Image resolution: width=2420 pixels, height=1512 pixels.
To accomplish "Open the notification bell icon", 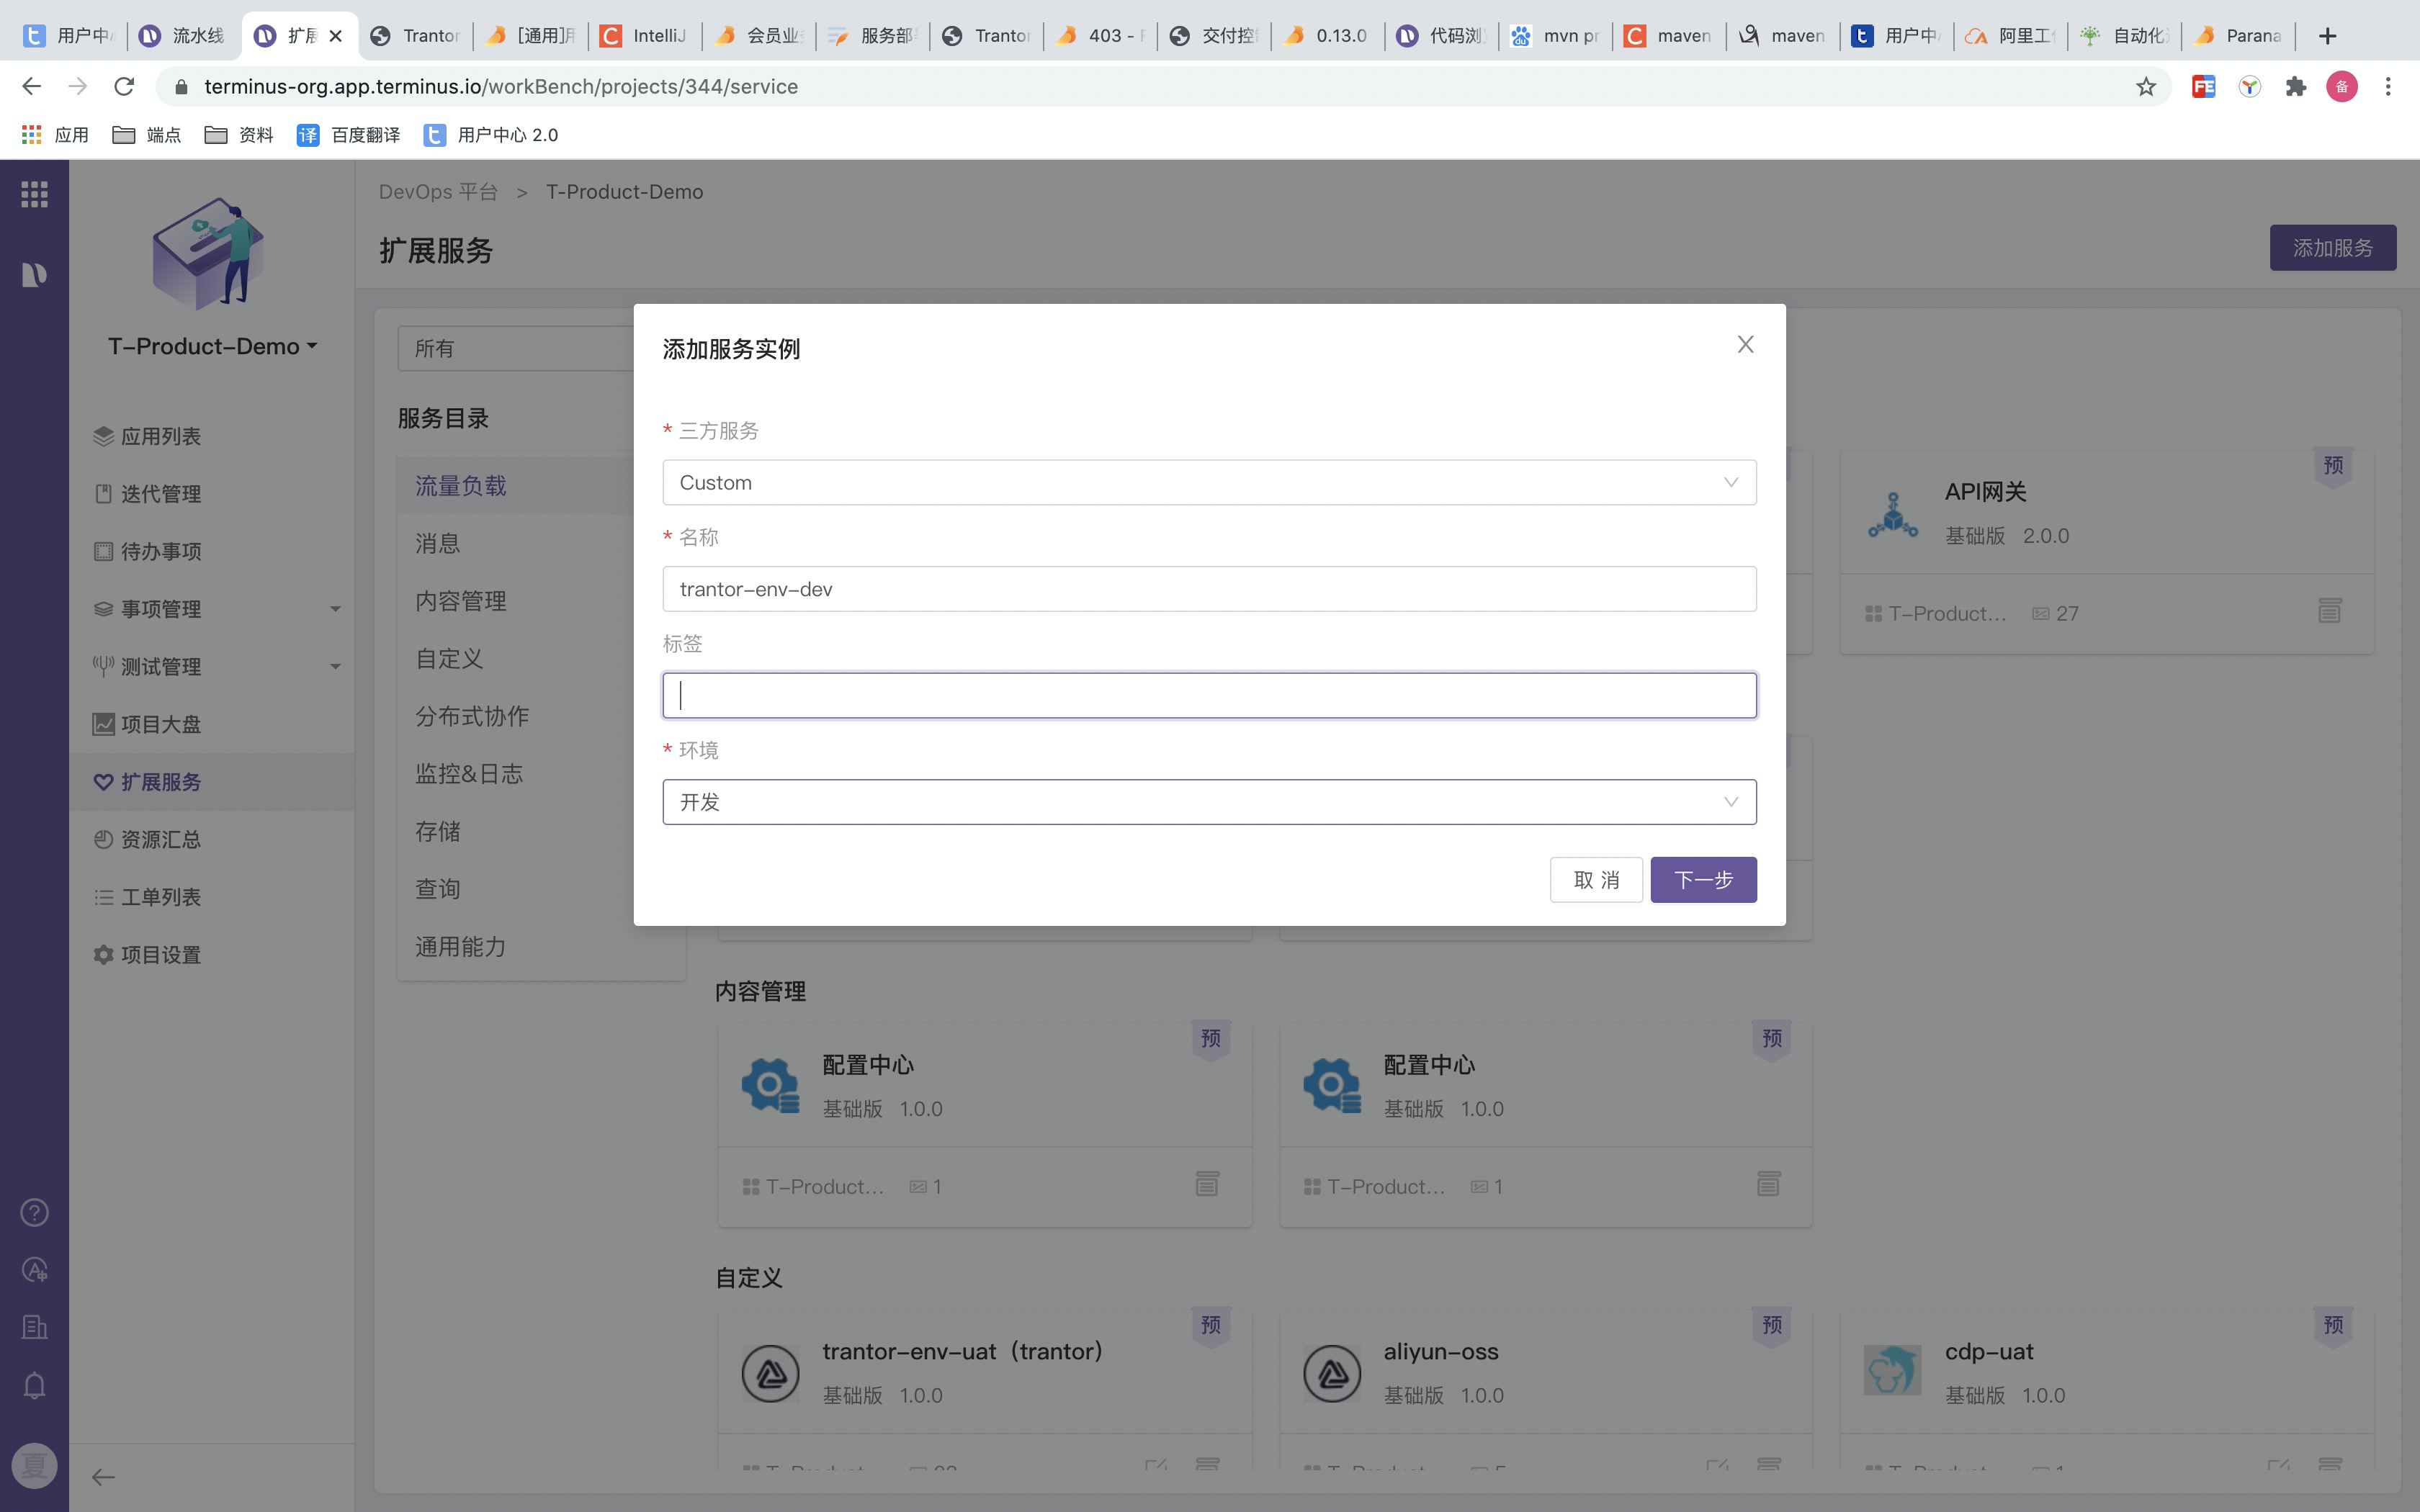I will [x=34, y=1386].
